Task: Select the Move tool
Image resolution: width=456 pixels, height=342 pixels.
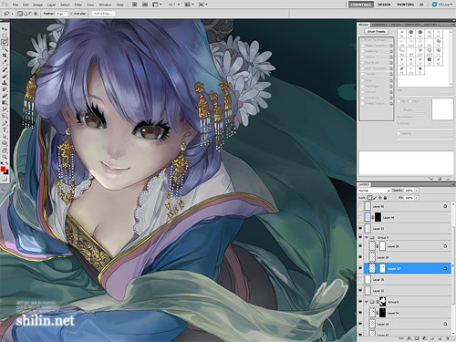Action: point(5,28)
